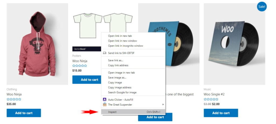Add Woo Single #2 to cart
Image resolution: width=276 pixels, height=124 pixels.
[x=221, y=113]
